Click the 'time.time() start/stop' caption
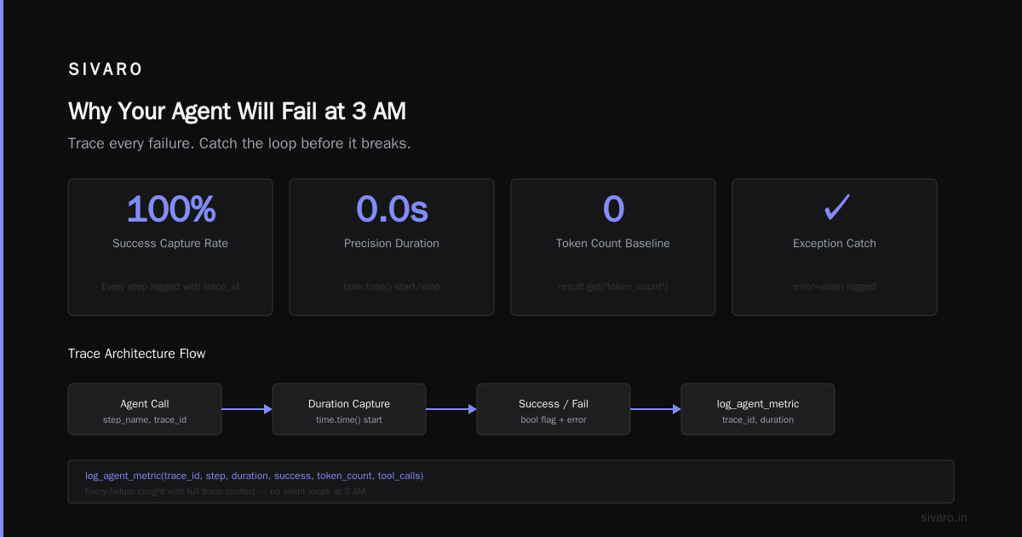The width and height of the screenshot is (1022, 537). coord(392,286)
